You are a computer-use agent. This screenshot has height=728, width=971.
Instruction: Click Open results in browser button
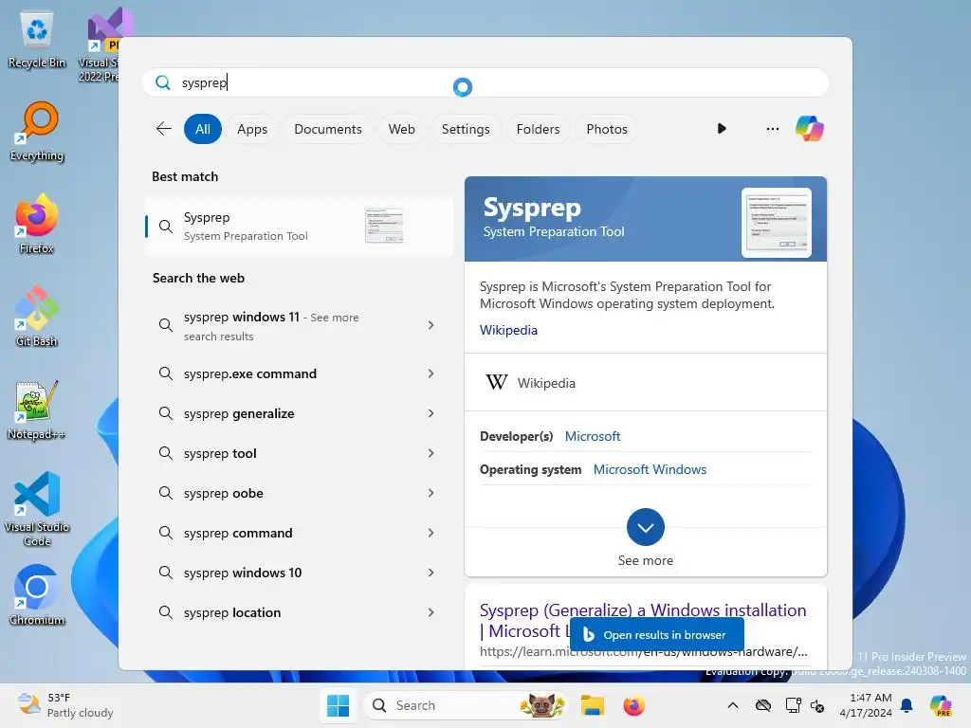click(x=657, y=634)
